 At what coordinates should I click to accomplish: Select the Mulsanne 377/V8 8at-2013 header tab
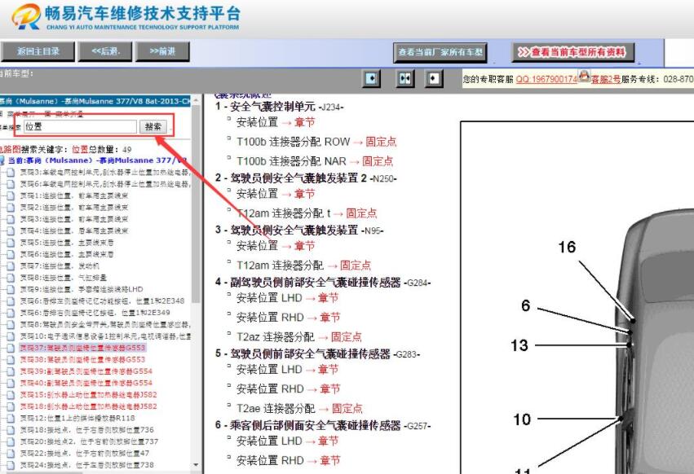click(x=95, y=101)
